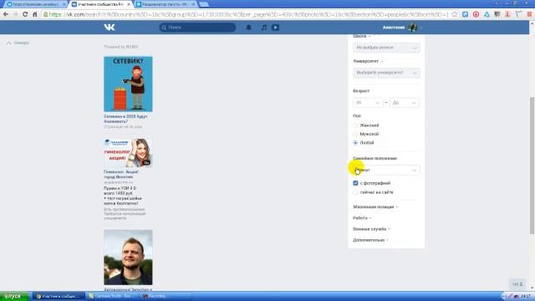Click the 'Наверх' back-to-top link
Screen dimensions: 535x301
point(18,43)
